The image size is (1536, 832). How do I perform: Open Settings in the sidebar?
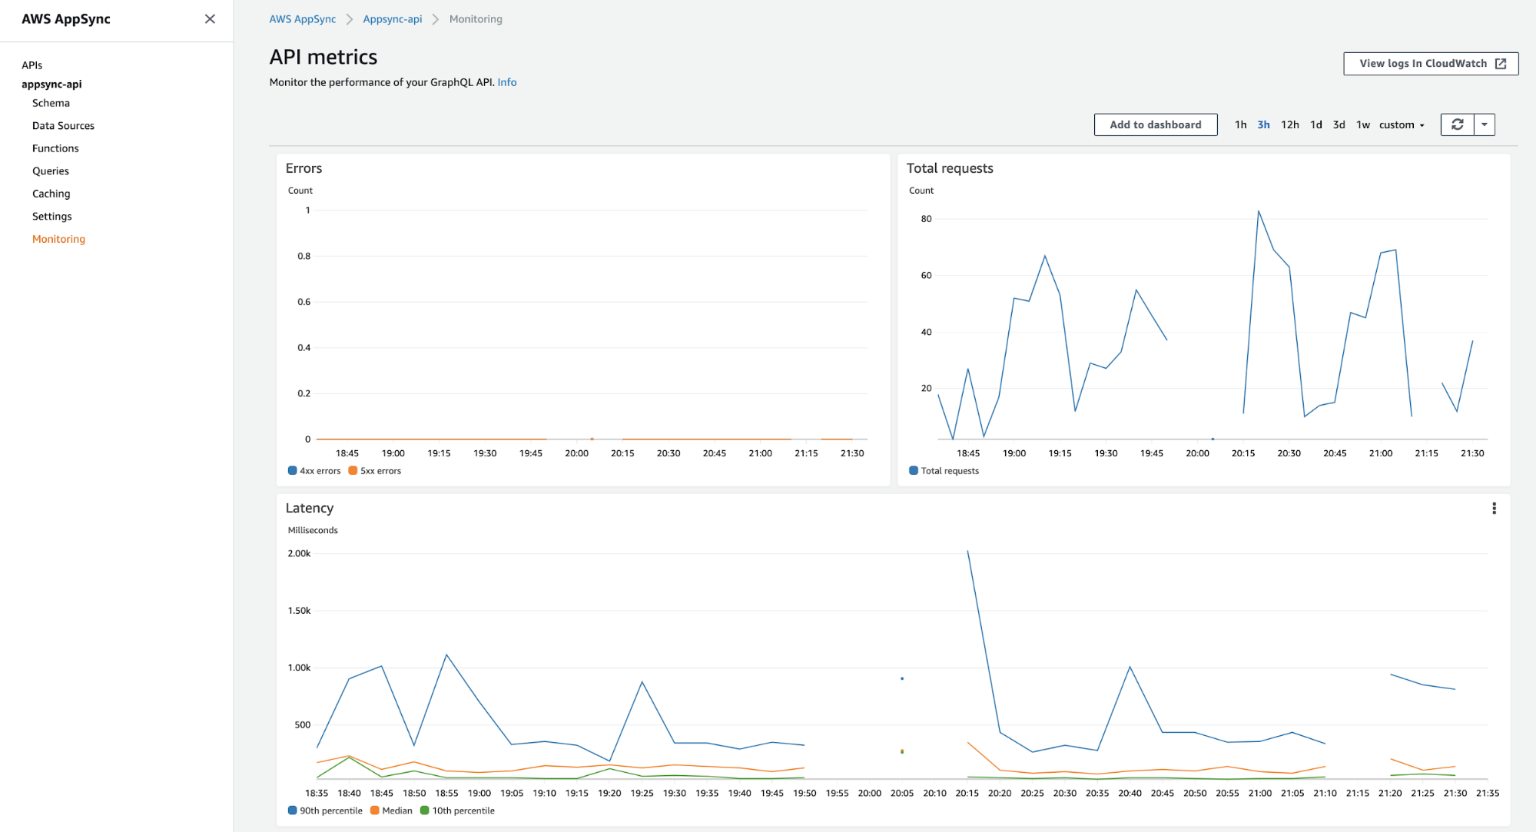[x=51, y=217]
